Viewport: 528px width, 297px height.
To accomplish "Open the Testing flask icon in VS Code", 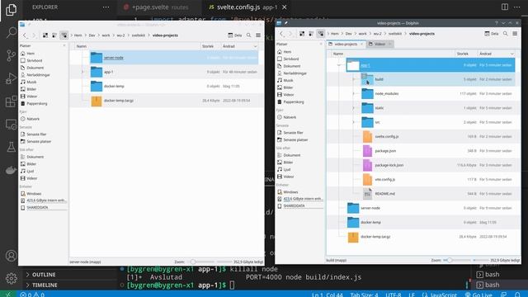I will point(11,147).
